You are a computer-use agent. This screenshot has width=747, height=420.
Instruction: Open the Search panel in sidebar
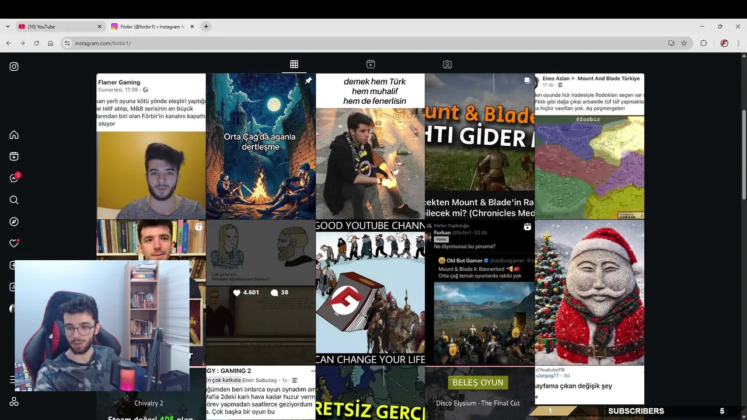14,200
